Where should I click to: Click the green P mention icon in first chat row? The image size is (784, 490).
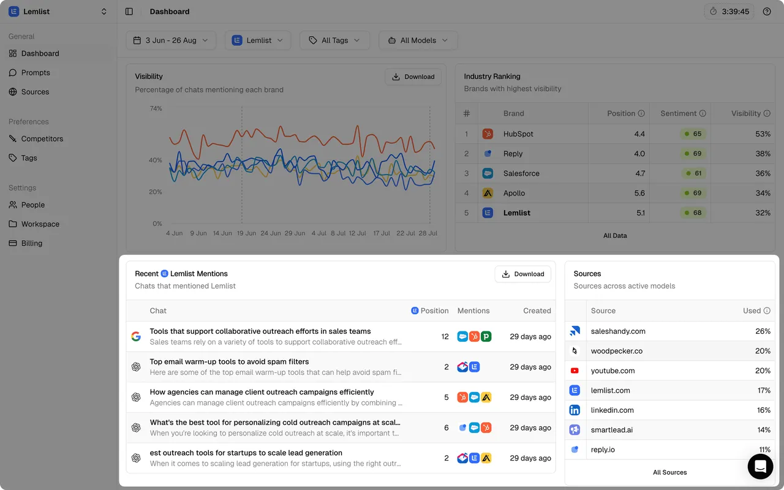point(486,336)
